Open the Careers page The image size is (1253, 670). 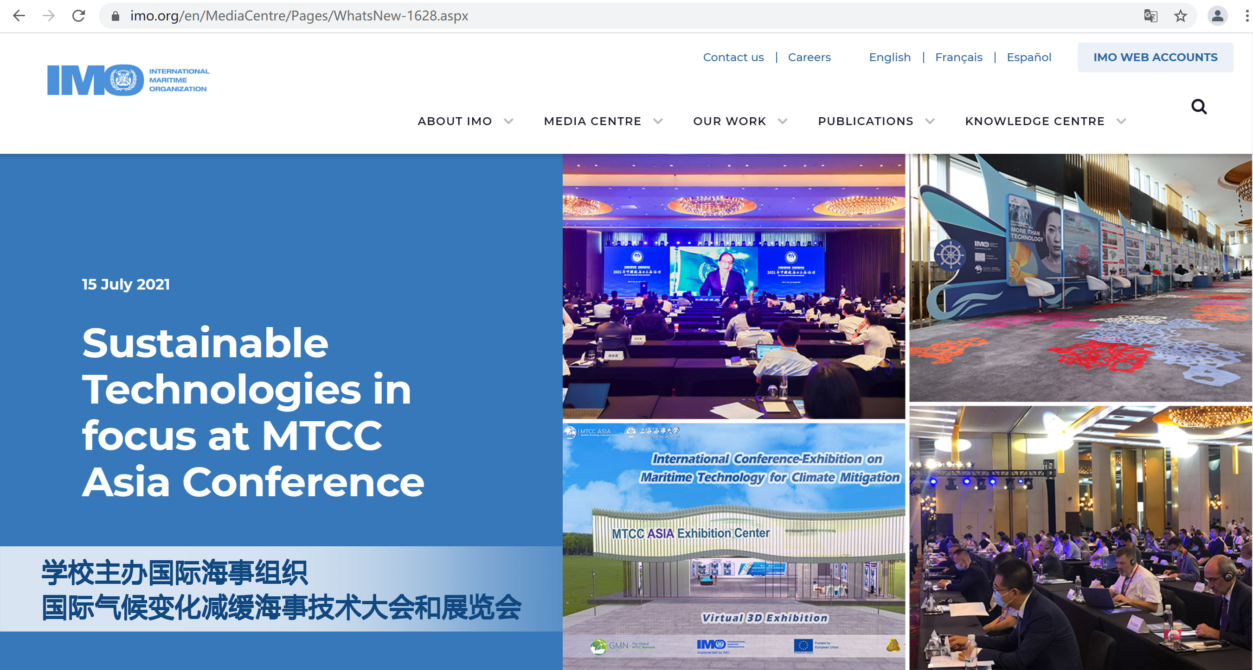coord(809,57)
